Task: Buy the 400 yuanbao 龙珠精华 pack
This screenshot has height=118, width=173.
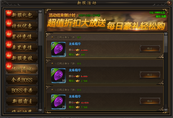Action: point(150,49)
